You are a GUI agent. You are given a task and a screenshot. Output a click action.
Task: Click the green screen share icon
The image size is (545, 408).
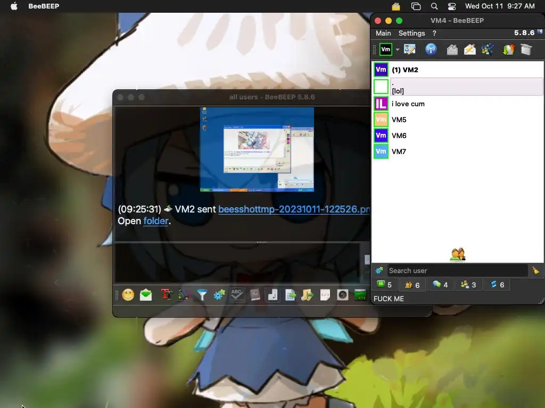360,295
